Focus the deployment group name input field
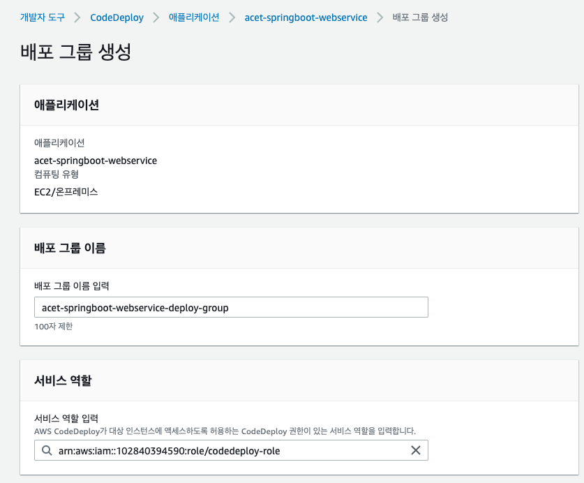 point(231,307)
